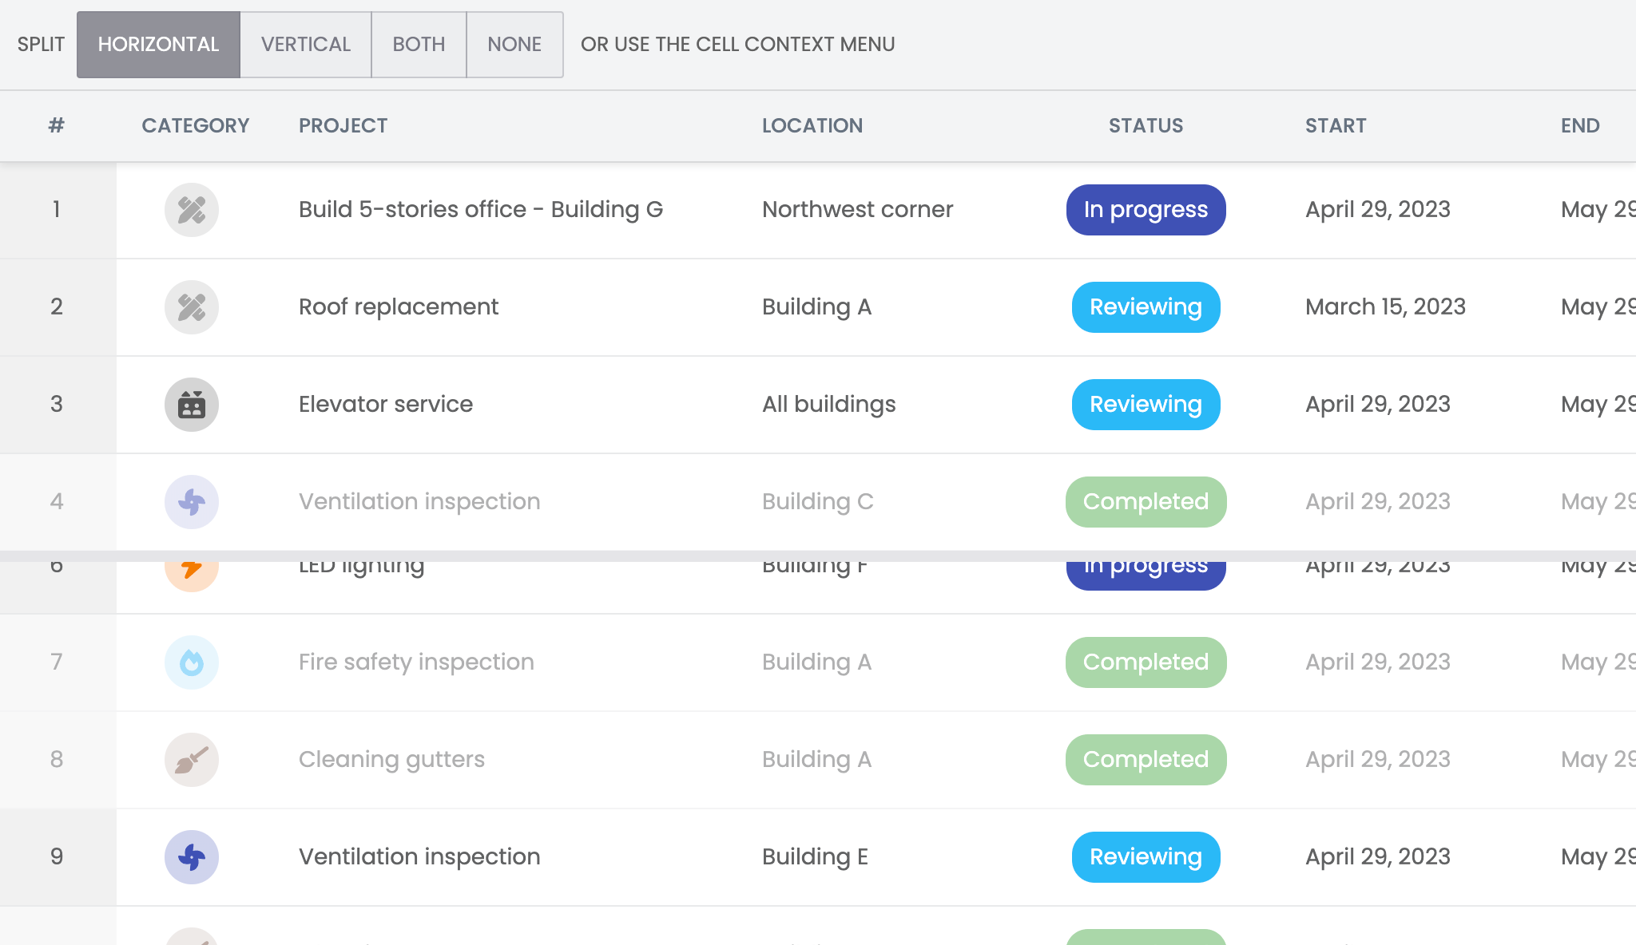Click Reviewing badge for Building E ventilation
The height and width of the screenshot is (945, 1636).
pos(1146,857)
